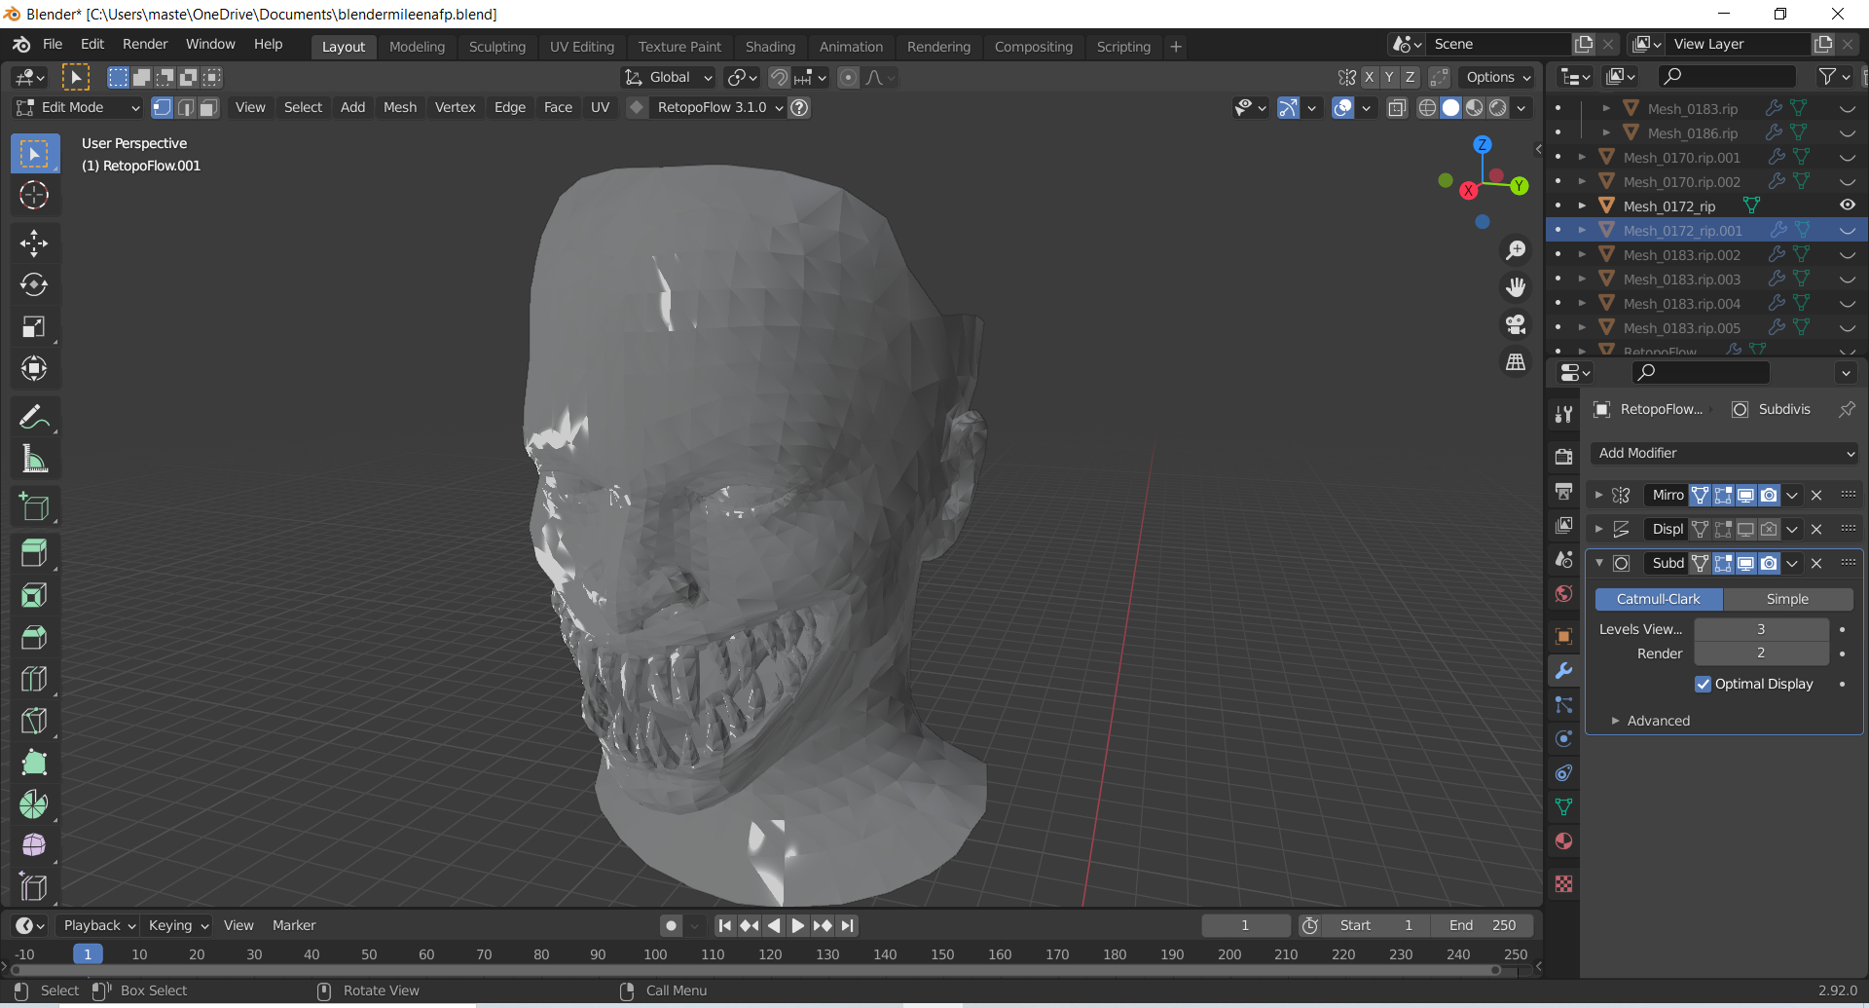Image resolution: width=1869 pixels, height=1008 pixels.
Task: Switch perspective/orthographic grid icon
Action: 1516,361
